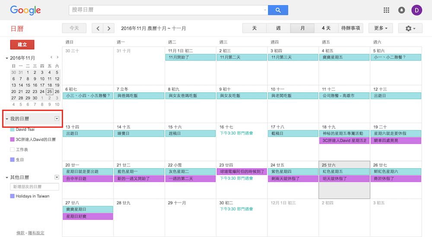Viewport: 432px width, 237px height.
Task: Click the red 建立 button
Action: point(22,44)
